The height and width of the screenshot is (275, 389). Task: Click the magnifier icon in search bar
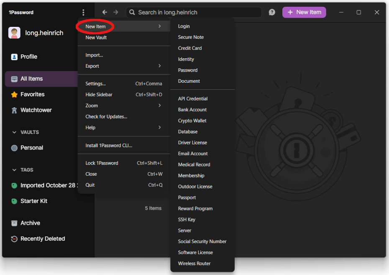coord(132,13)
